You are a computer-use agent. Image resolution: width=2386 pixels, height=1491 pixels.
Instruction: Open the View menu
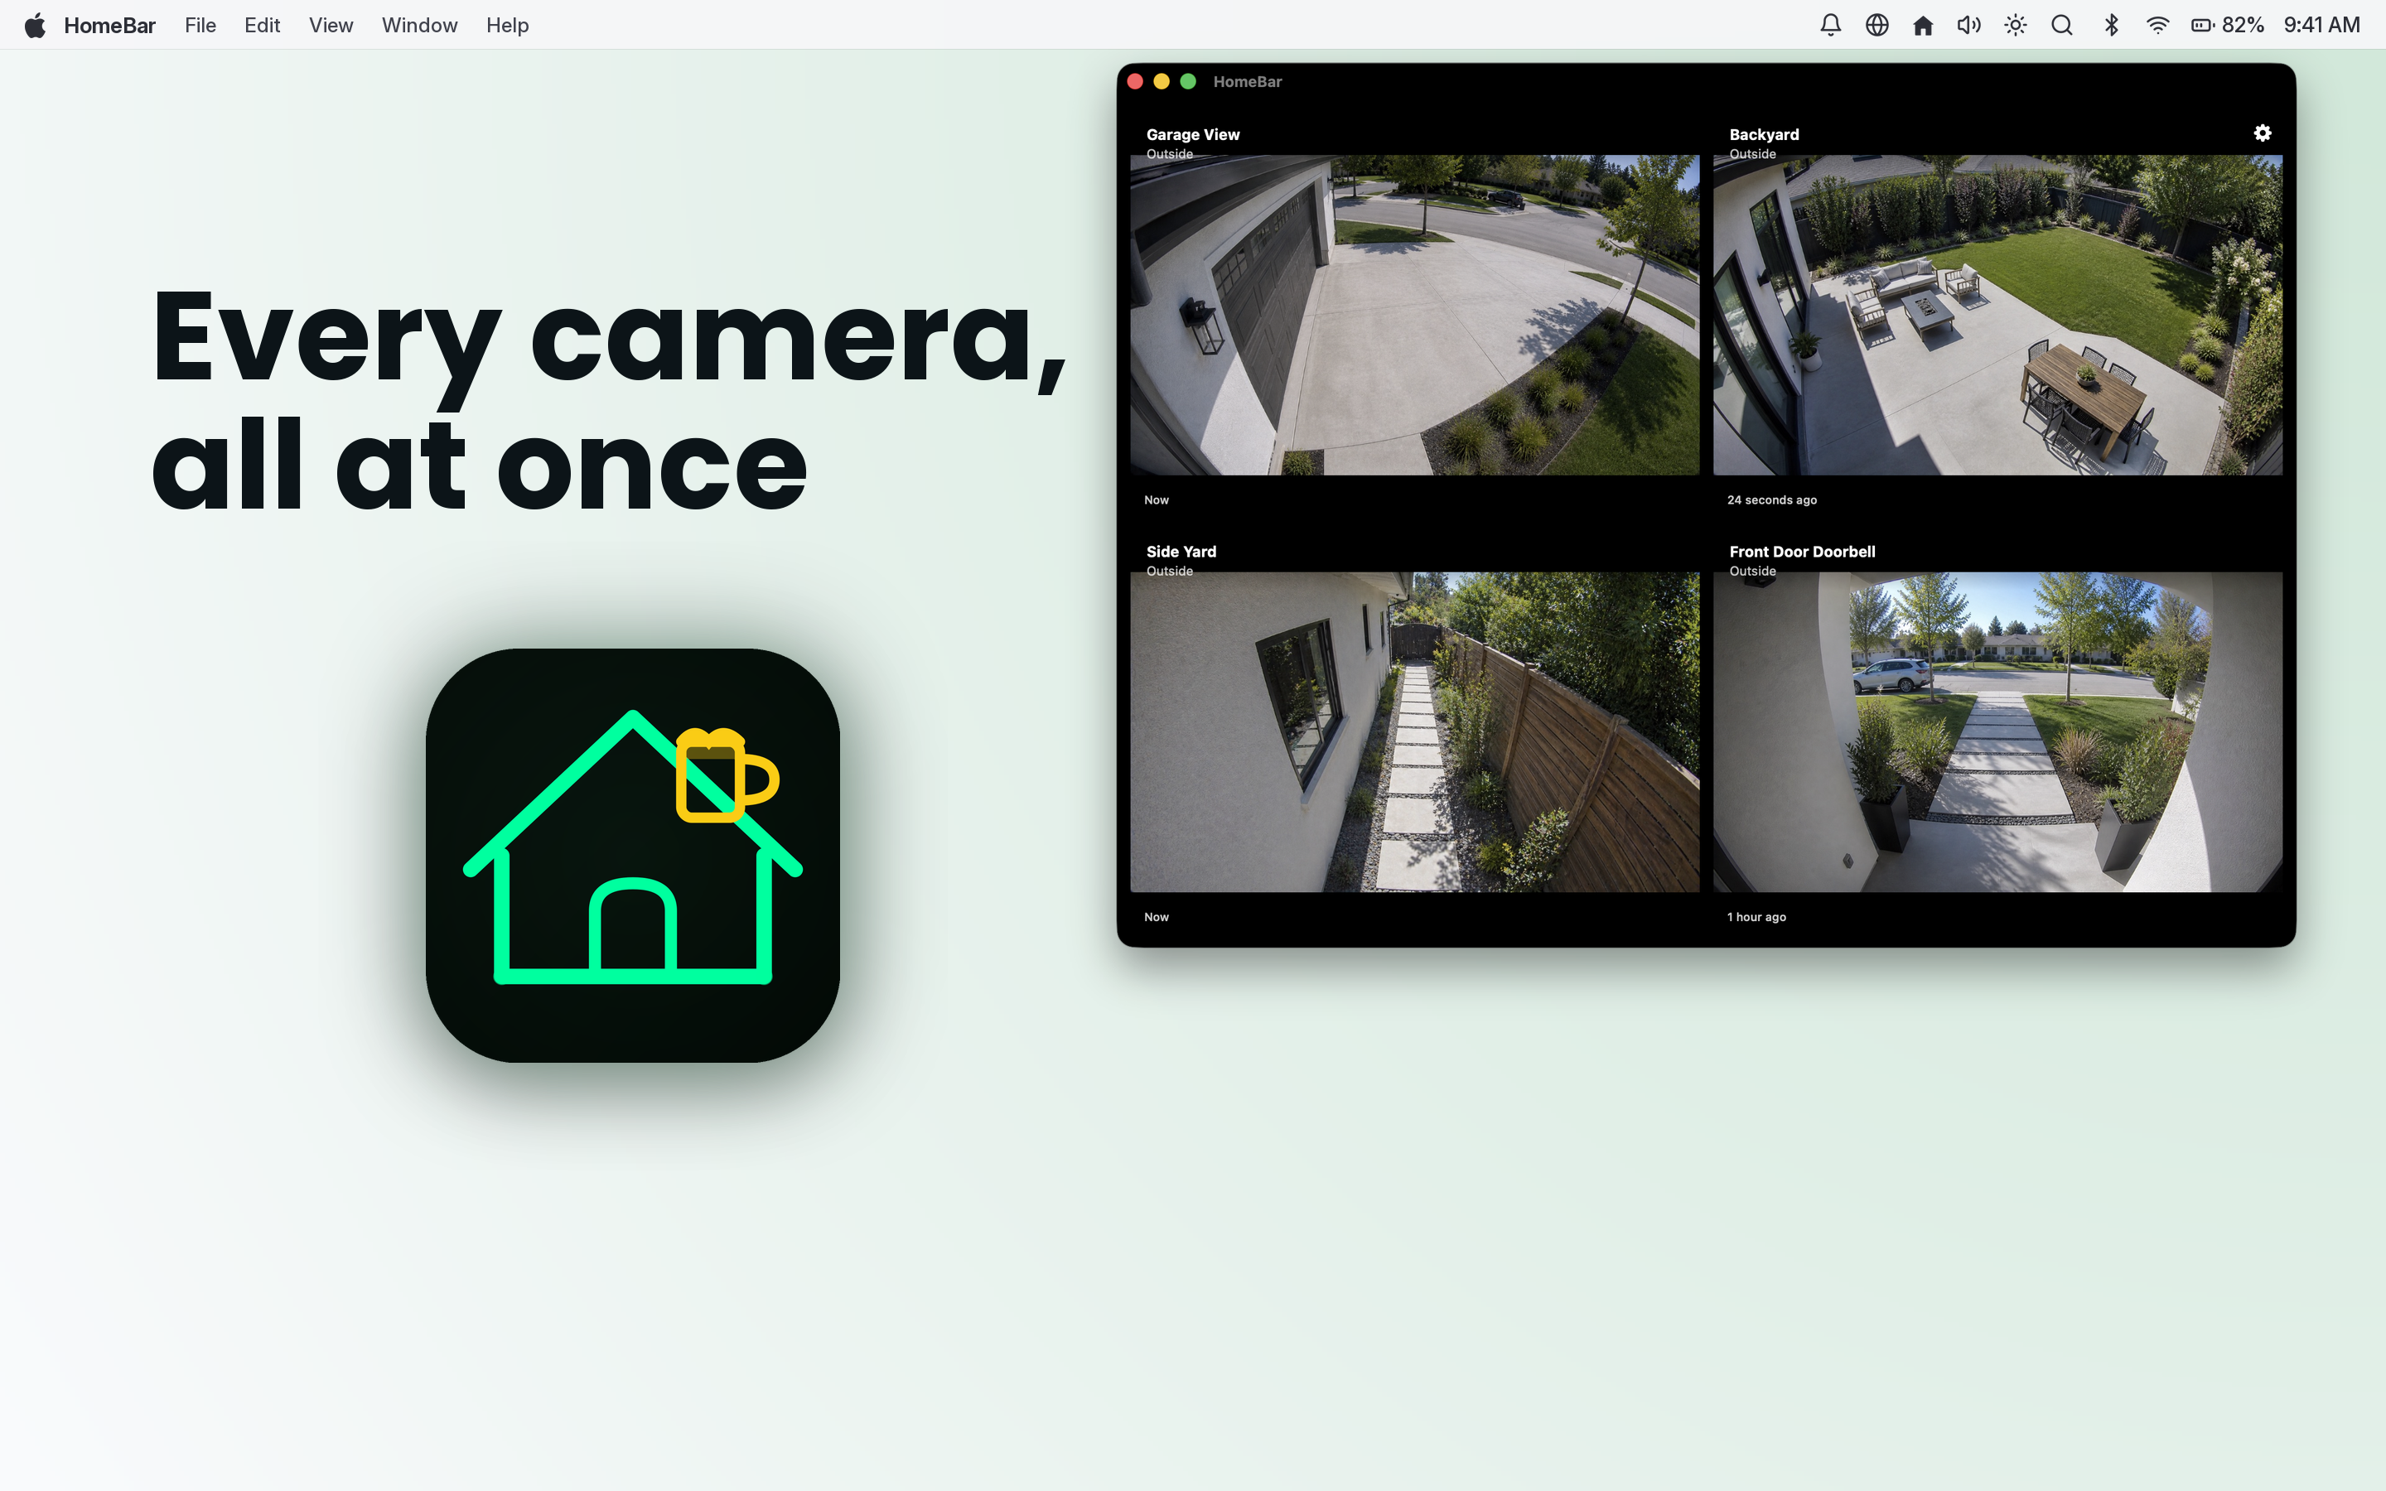[x=331, y=25]
